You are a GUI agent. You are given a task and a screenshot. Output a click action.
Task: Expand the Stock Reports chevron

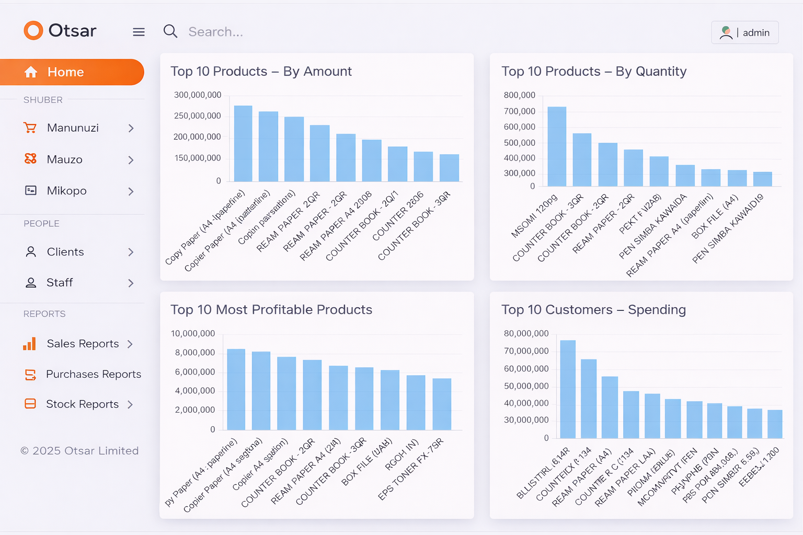(130, 404)
